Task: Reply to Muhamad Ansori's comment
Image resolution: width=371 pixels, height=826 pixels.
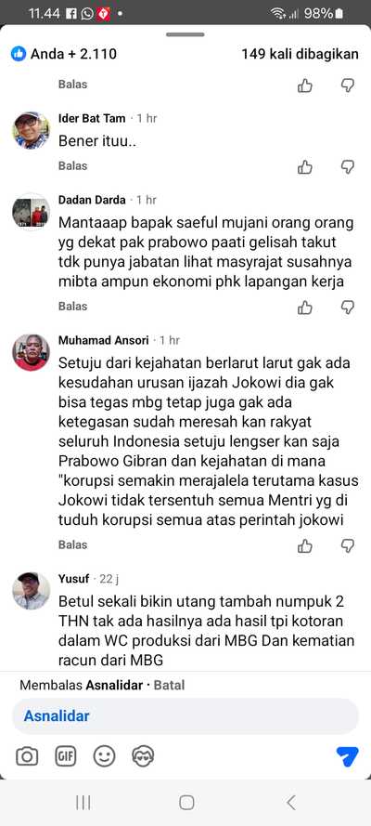Action: pyautogui.click(x=72, y=544)
